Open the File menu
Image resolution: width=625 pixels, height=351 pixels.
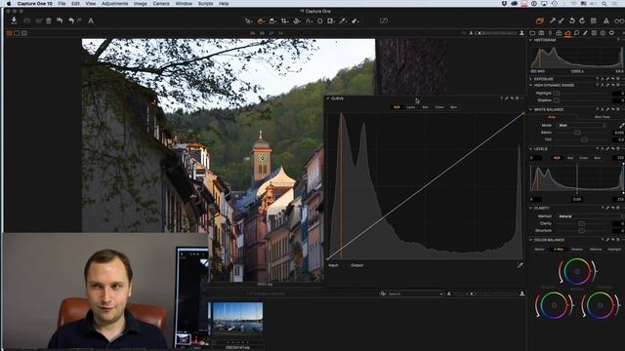(62, 4)
